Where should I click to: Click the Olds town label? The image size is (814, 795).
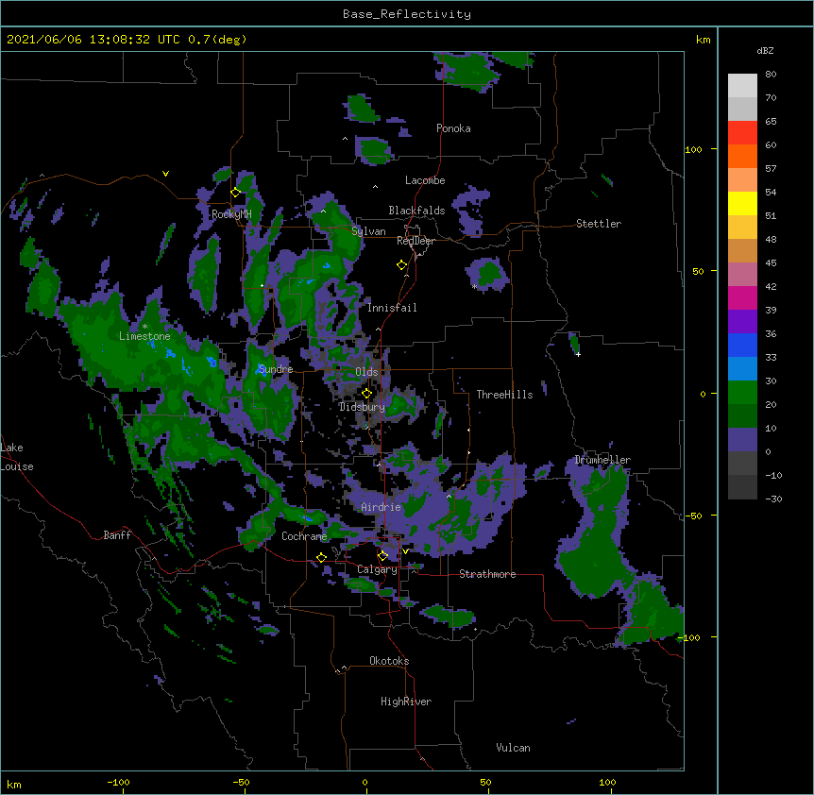point(366,372)
